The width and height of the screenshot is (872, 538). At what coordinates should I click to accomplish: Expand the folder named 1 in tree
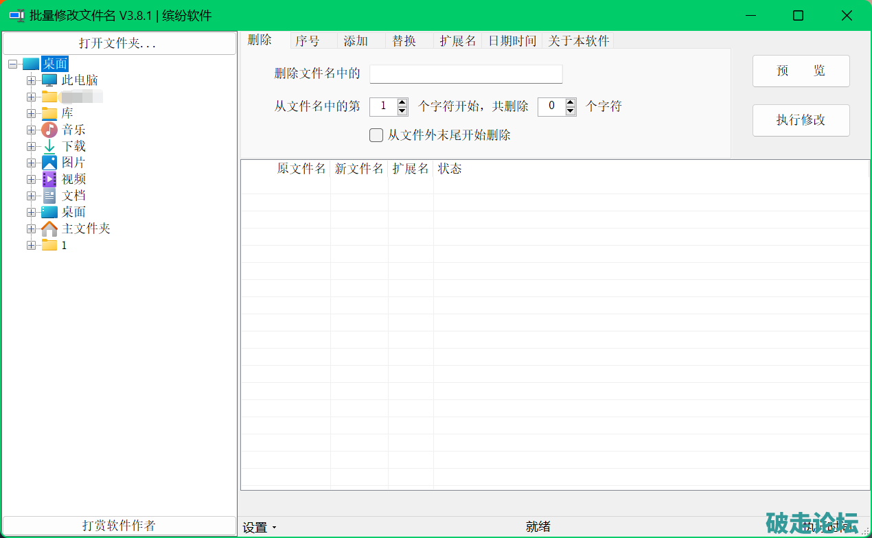pos(31,246)
